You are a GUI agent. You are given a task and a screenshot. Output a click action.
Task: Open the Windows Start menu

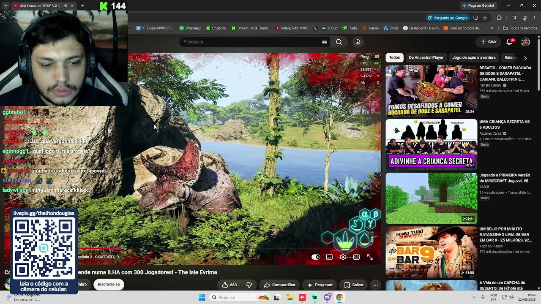[x=202, y=297]
